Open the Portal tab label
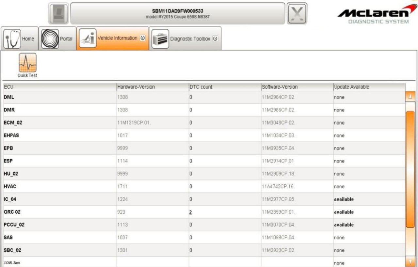This screenshot has height=267, width=418. [66, 39]
